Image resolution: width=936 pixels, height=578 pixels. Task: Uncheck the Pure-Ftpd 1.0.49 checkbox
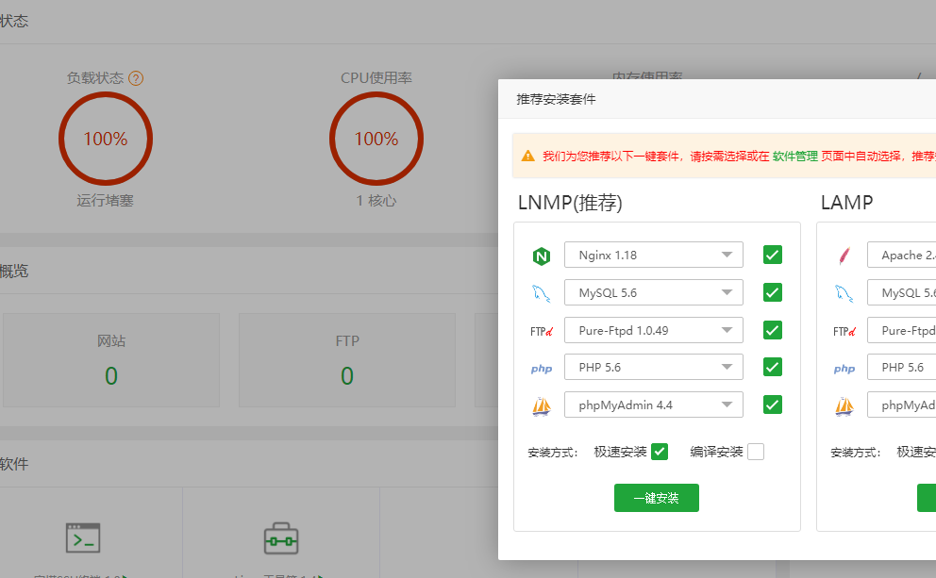[773, 330]
